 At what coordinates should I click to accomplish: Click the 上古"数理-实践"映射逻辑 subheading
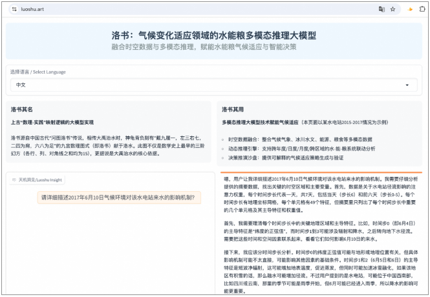coord(52,123)
